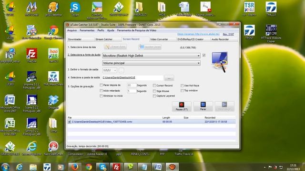This screenshot has width=305, height=171.
Task: Click the Inicio retardado seconds field
Action: [x=132, y=91]
